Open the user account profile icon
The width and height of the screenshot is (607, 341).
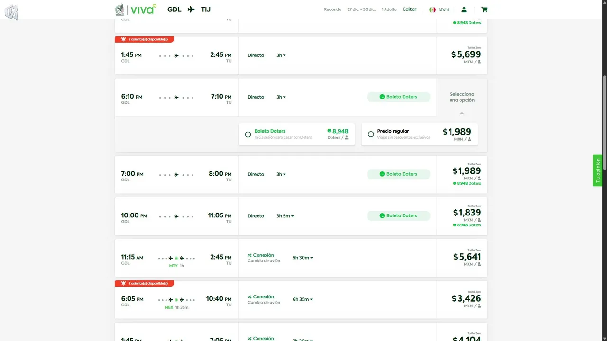pos(464,9)
